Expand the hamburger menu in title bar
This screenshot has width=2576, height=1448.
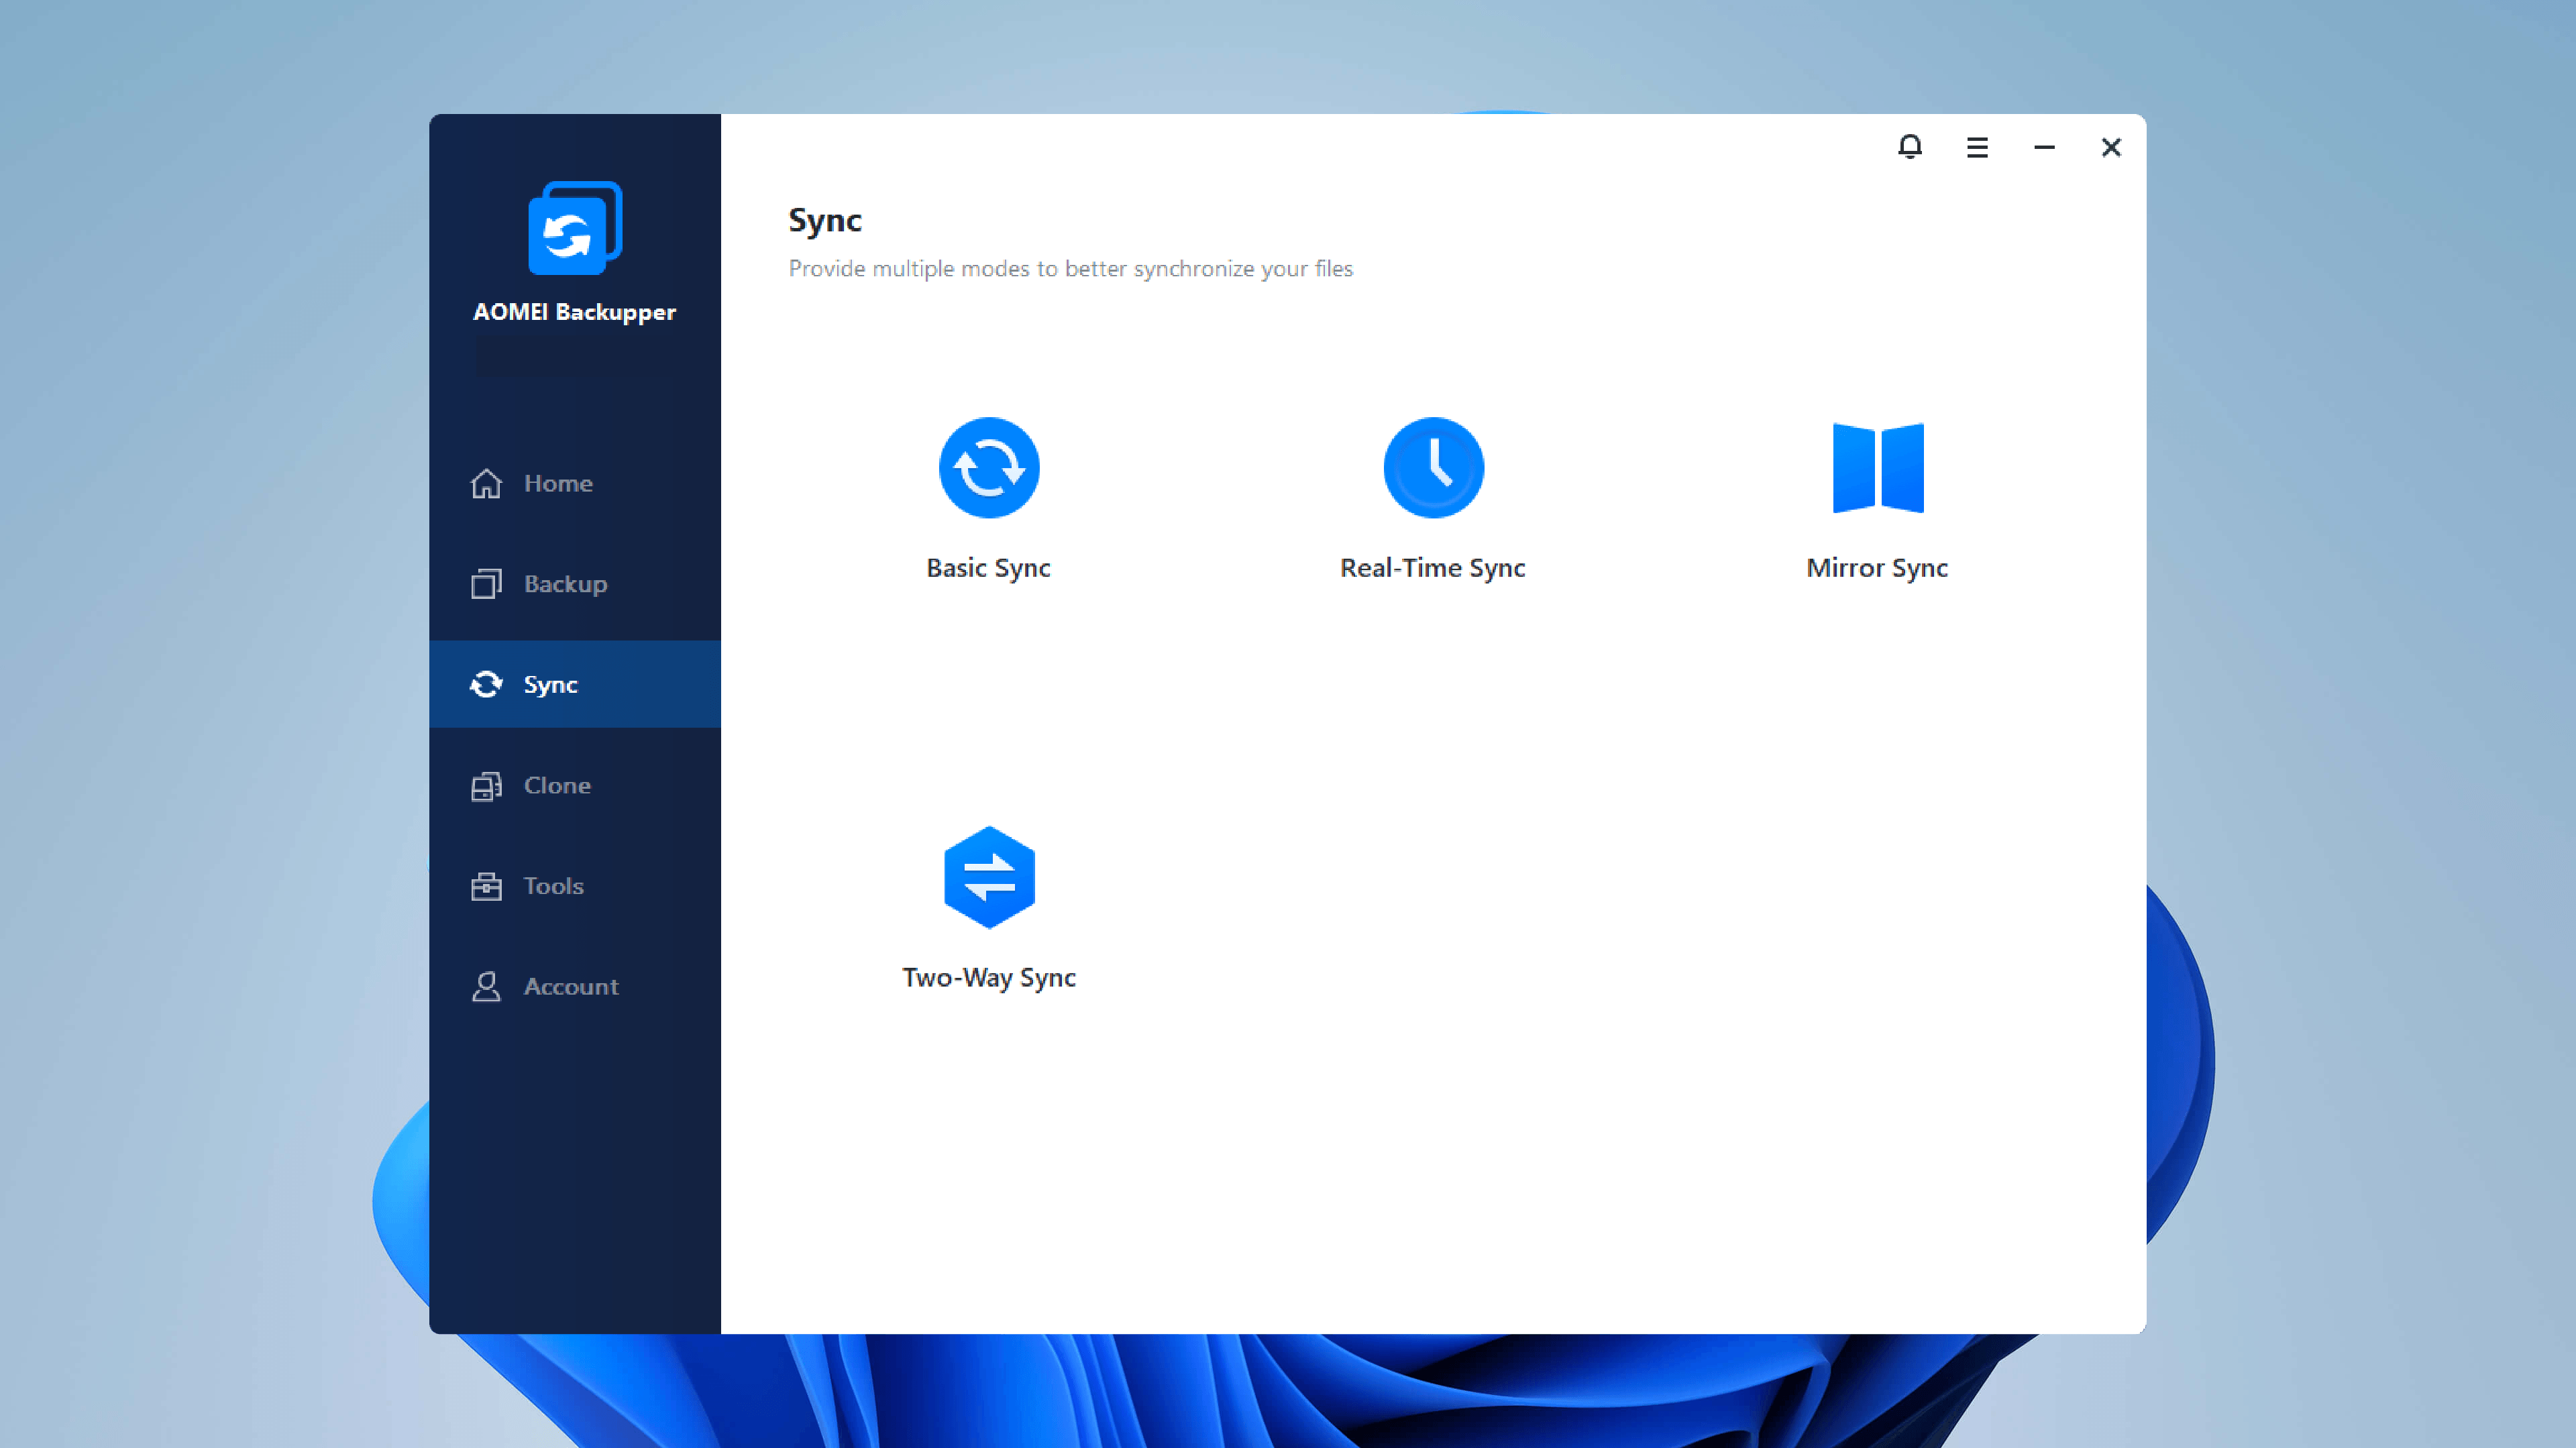1976,148
